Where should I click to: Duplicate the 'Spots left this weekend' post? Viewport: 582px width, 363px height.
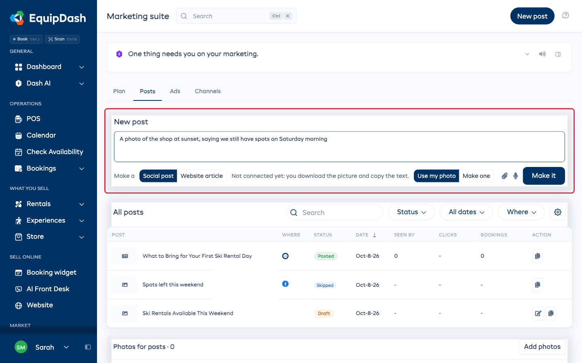pos(537,285)
